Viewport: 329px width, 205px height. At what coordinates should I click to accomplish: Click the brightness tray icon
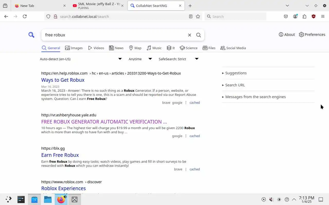pos(279,199)
